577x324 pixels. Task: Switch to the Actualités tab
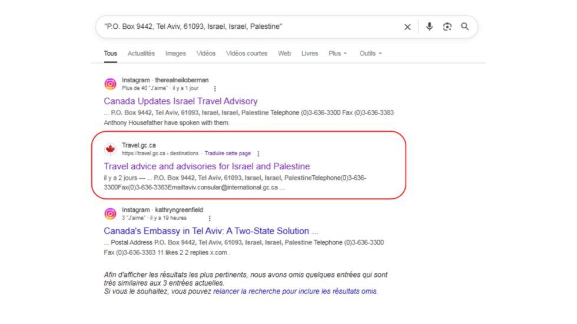click(x=141, y=54)
